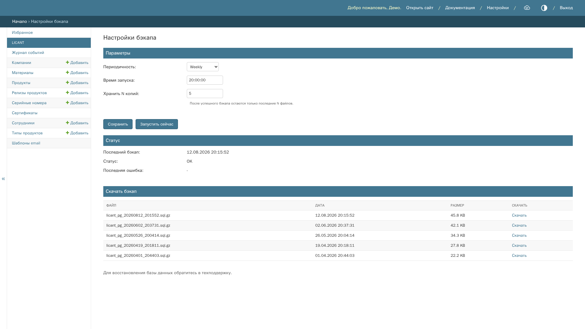Go to Начало breadcrumb

tap(19, 22)
